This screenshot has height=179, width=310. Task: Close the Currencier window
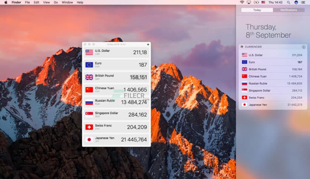click(x=85, y=44)
